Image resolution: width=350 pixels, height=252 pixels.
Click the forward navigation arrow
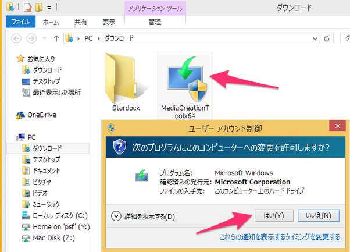click(31, 38)
